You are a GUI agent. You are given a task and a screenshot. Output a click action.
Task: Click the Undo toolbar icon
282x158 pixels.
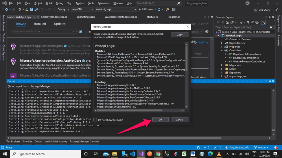(x=42, y=10)
